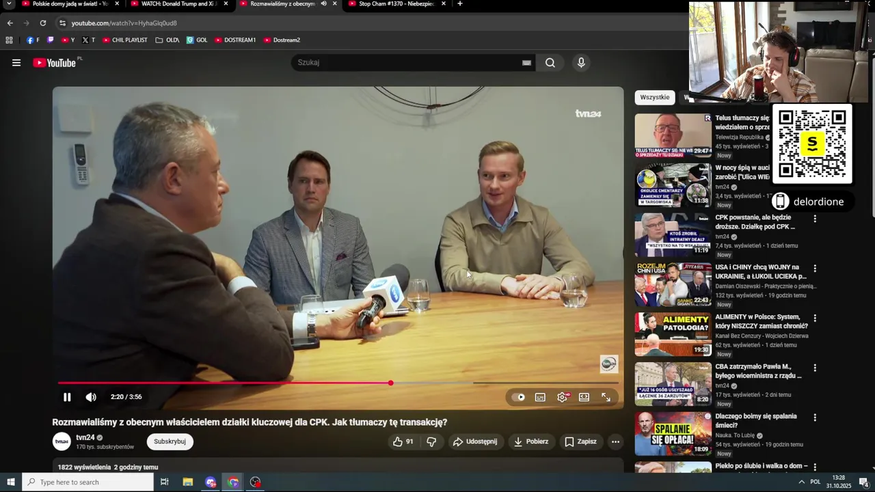Open the CBA zatrzymało Pawła M. title

(x=758, y=371)
